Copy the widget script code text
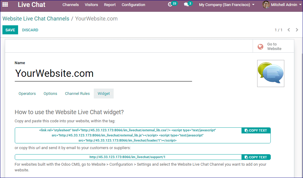 [x=256, y=130]
